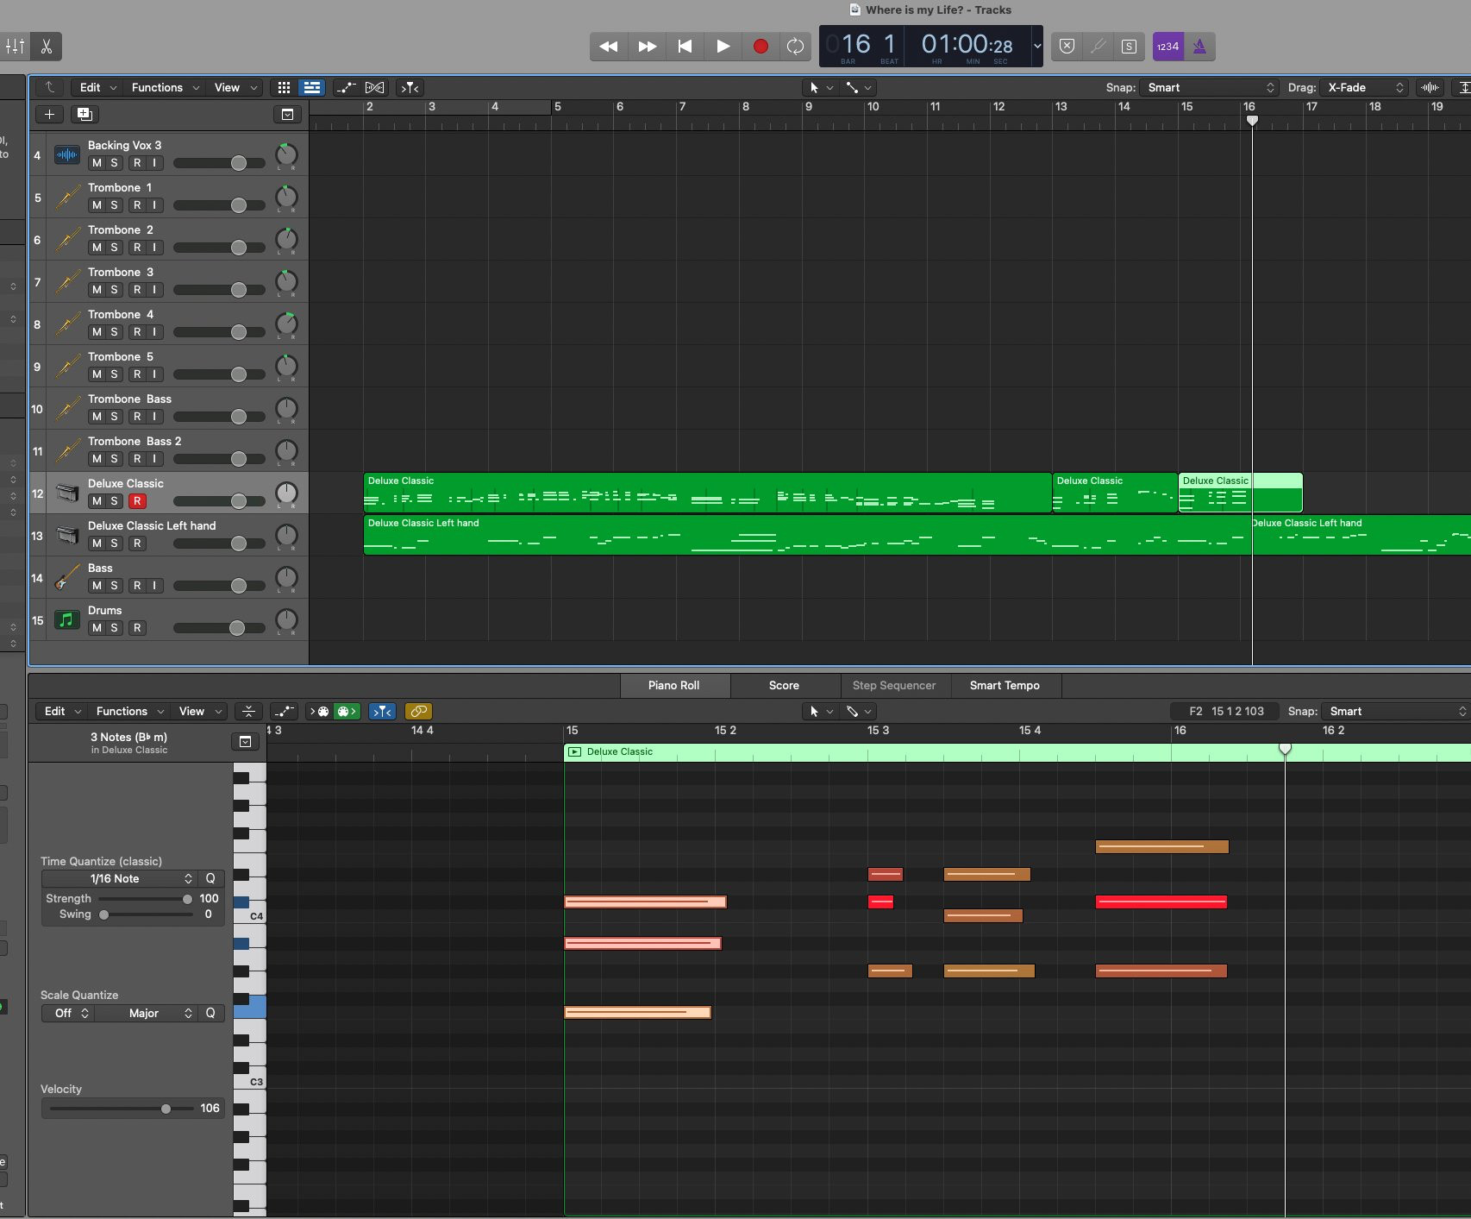The image size is (1471, 1219).
Task: Toggle the Collapse Mode button in Piano Roll
Action: click(x=248, y=711)
